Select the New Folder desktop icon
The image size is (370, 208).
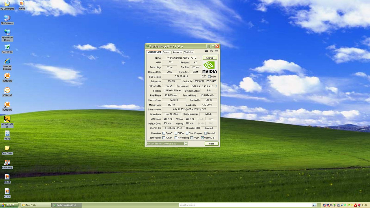click(7, 150)
